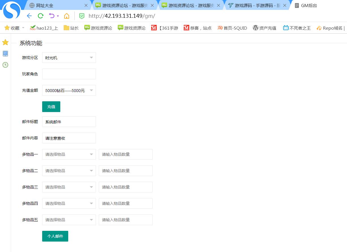Click the purple undo restore icon

pos(52,16)
